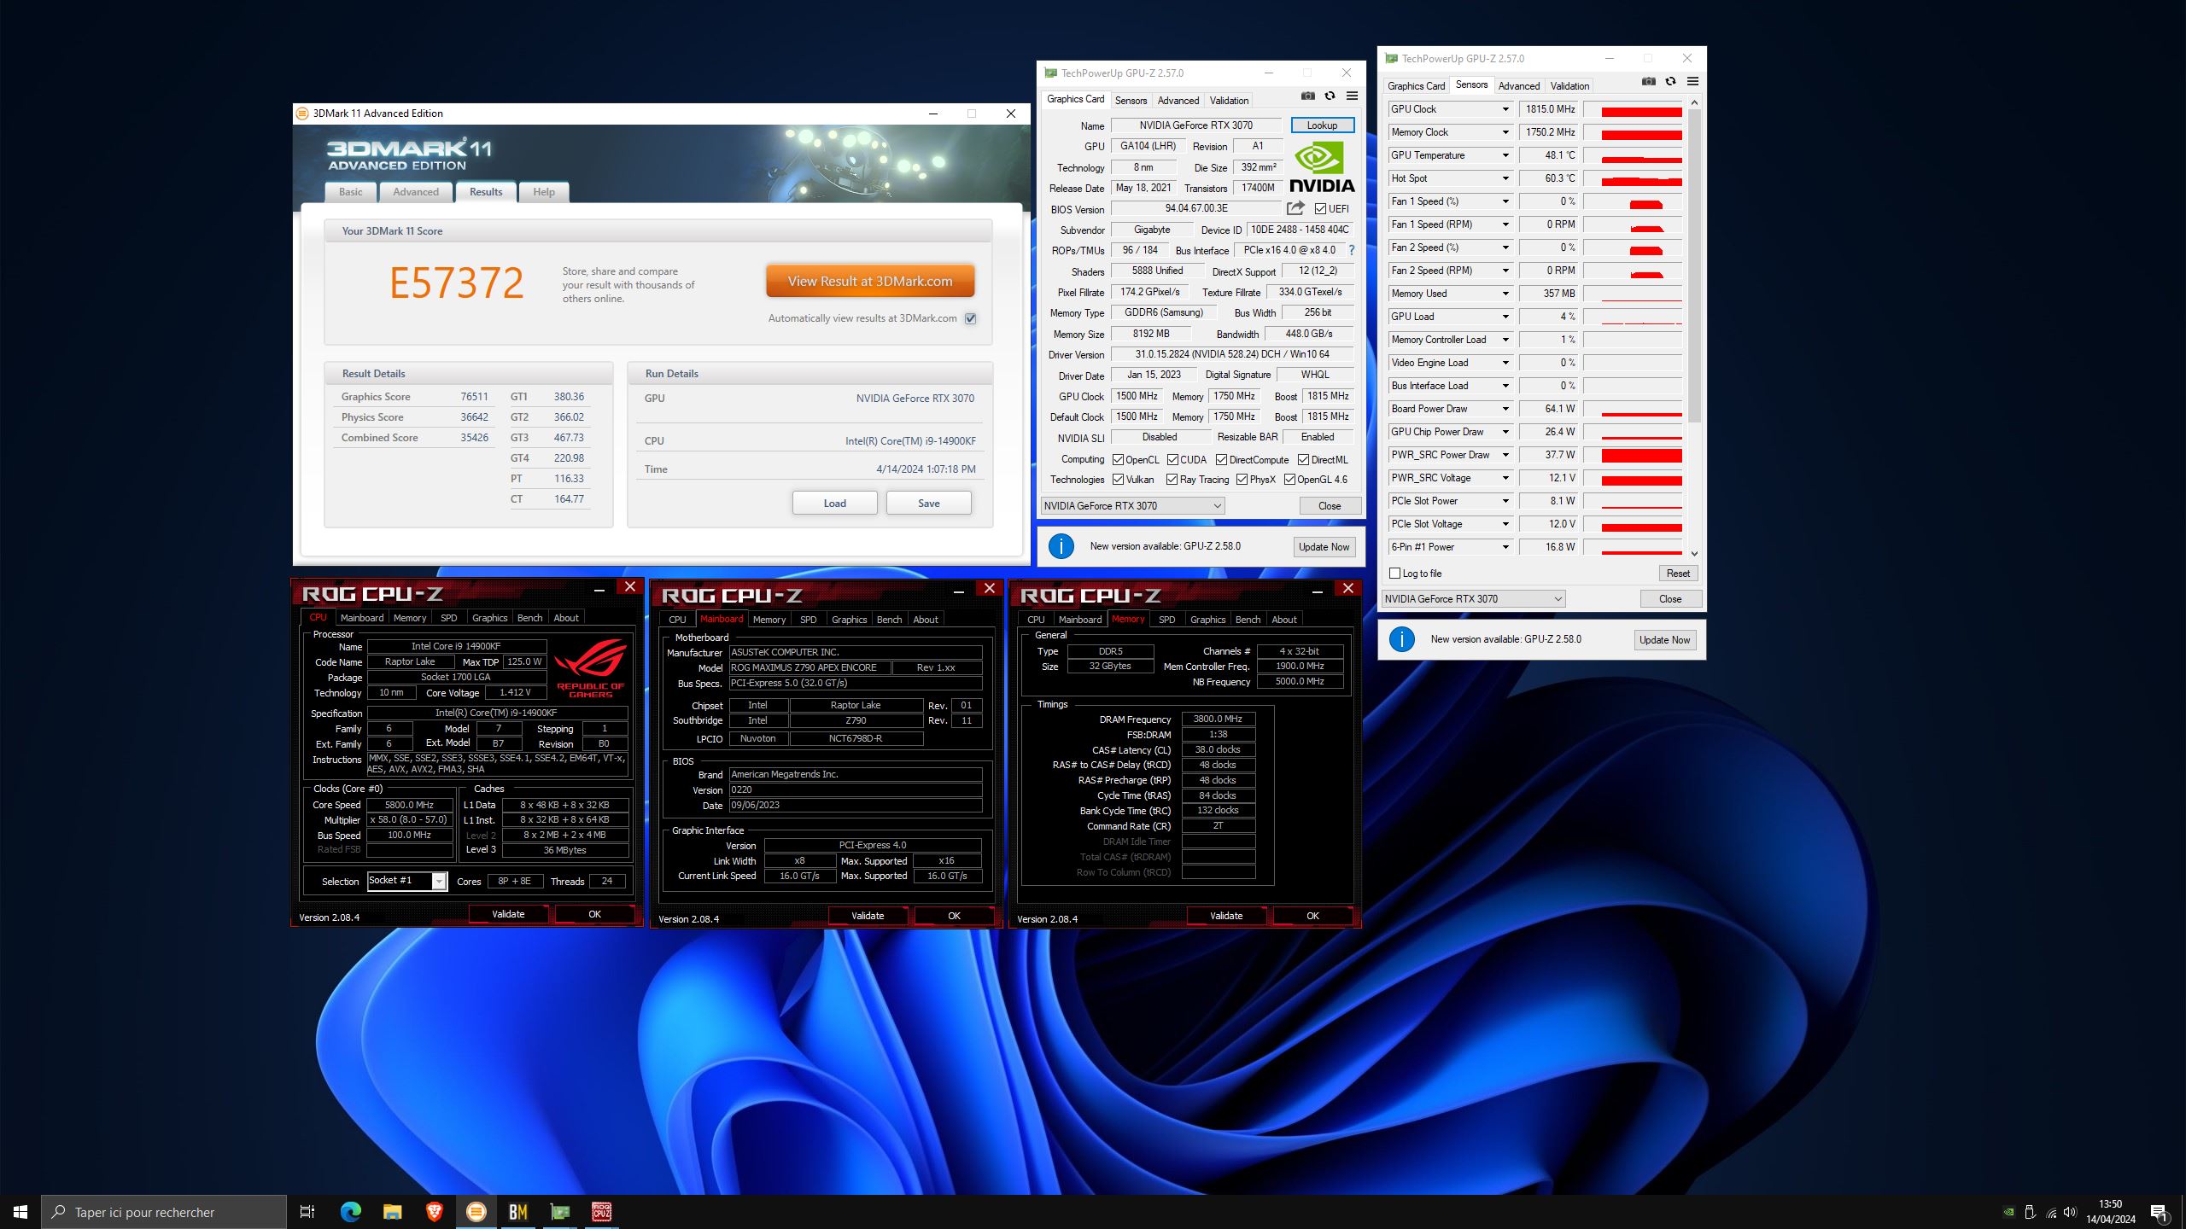Image resolution: width=2186 pixels, height=1229 pixels.
Task: Expand GPU Clock sensor dropdown
Action: pos(1505,109)
